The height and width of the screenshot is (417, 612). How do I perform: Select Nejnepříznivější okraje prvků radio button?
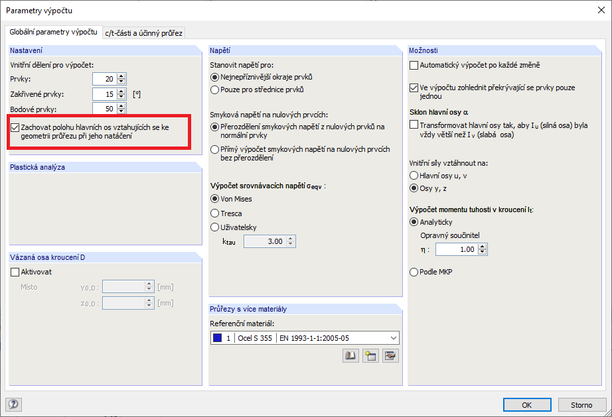click(x=214, y=77)
